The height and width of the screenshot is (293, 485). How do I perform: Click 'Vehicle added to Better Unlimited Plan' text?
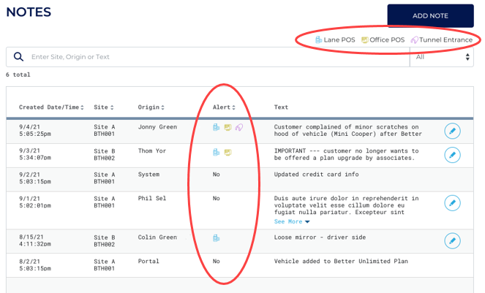click(341, 261)
